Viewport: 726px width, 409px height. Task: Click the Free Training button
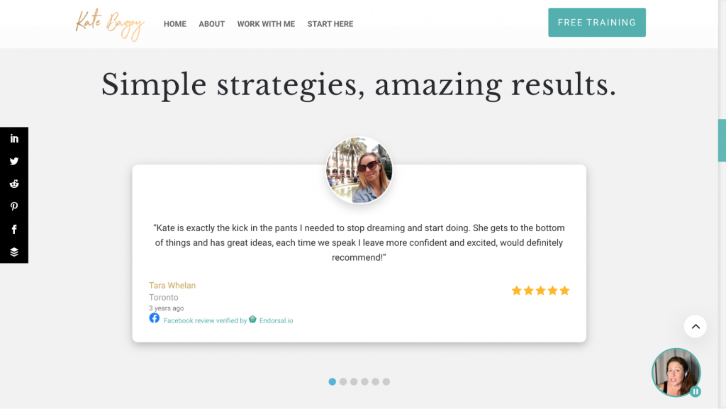(597, 23)
